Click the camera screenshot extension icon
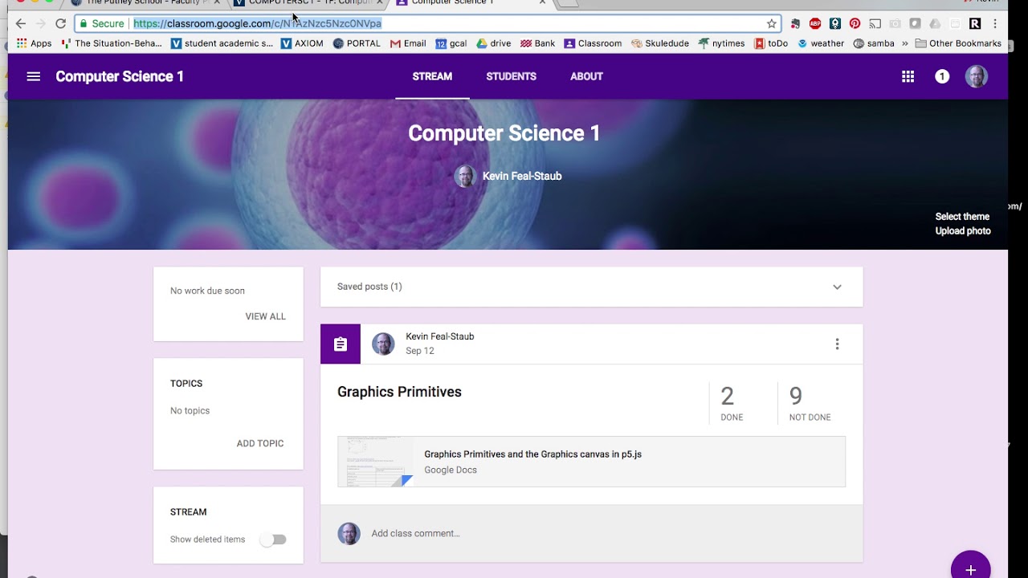 (x=895, y=23)
